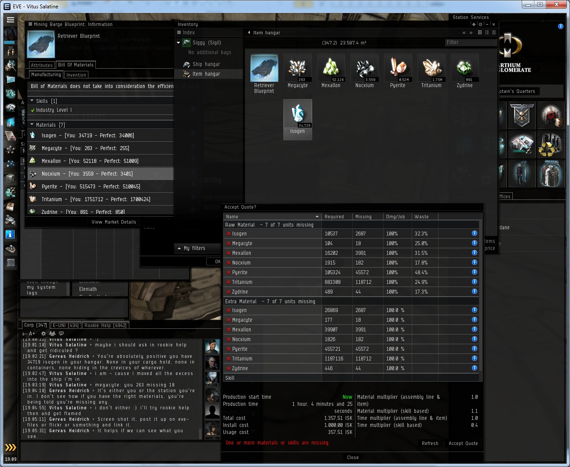Close the Accept Quote window
The image size is (570, 467).
pyautogui.click(x=353, y=457)
